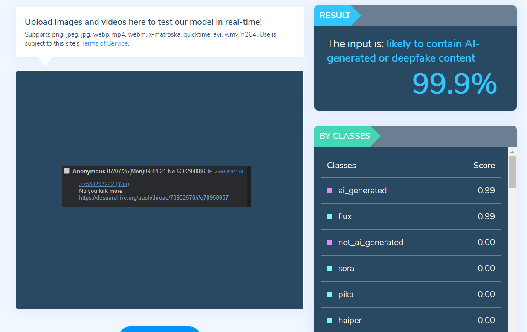Click the cyan square beside flux
Image resolution: width=527 pixels, height=332 pixels.
coord(329,217)
